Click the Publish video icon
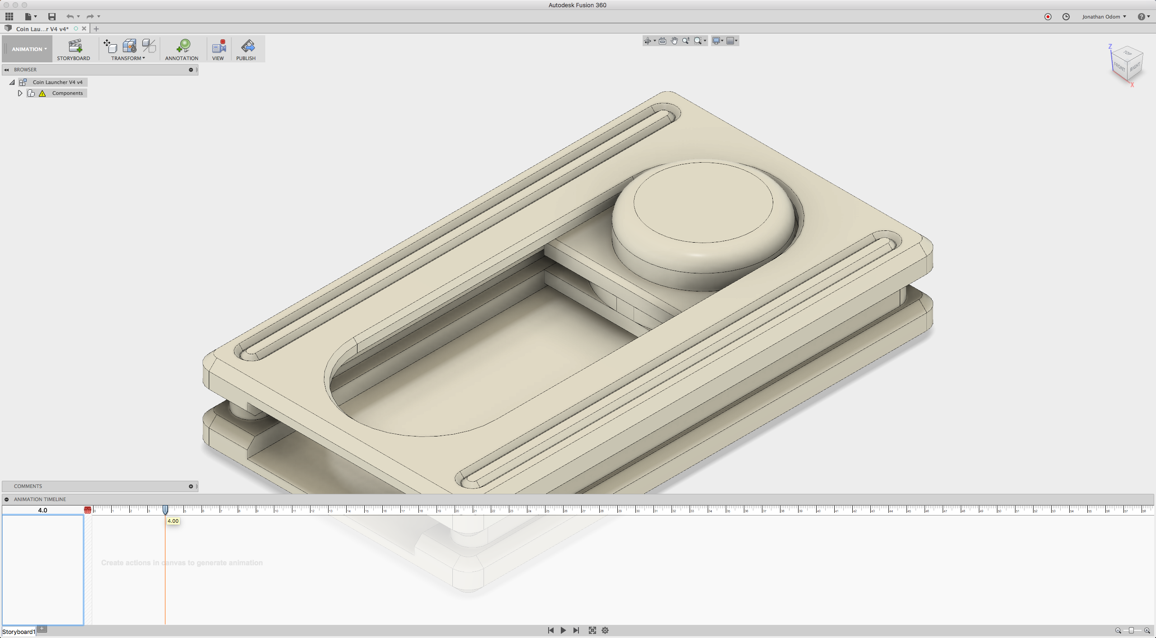 pyautogui.click(x=247, y=46)
